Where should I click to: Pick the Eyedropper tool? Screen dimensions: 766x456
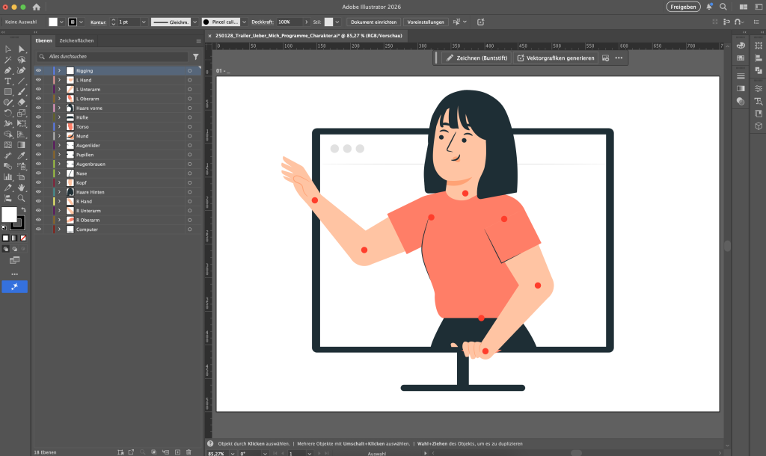point(21,155)
